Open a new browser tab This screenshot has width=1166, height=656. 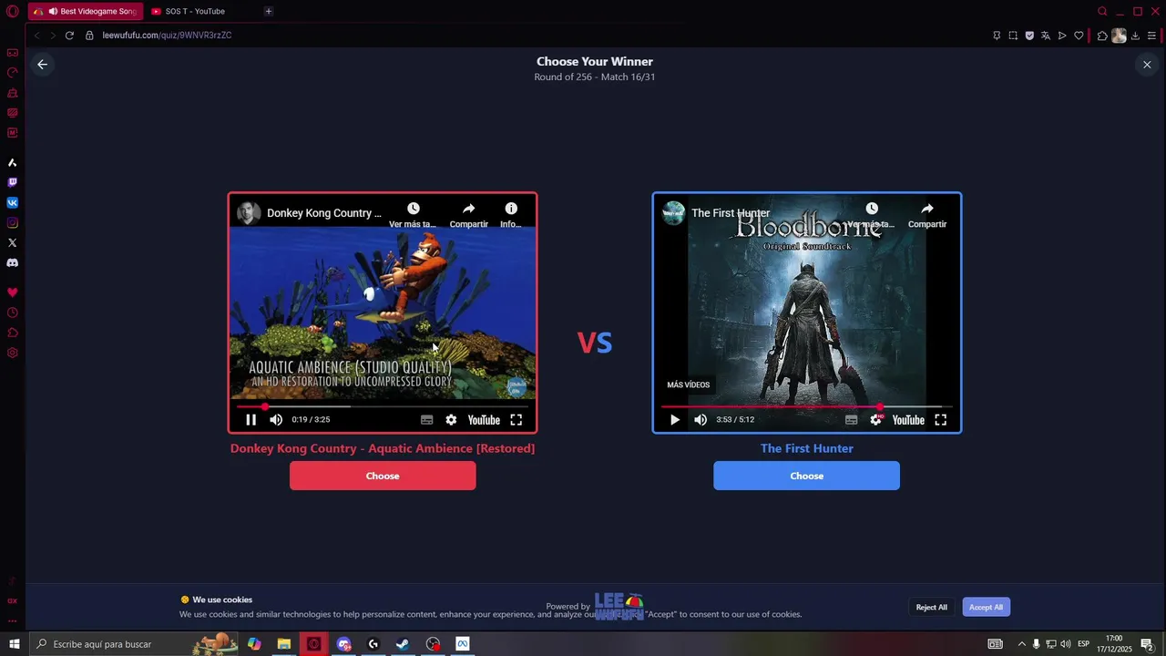(x=268, y=11)
